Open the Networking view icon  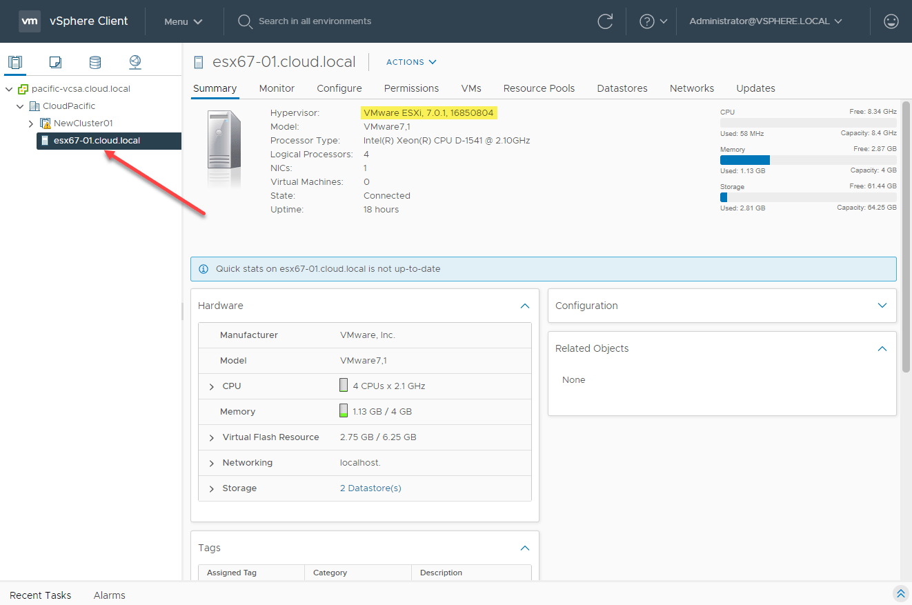click(135, 62)
